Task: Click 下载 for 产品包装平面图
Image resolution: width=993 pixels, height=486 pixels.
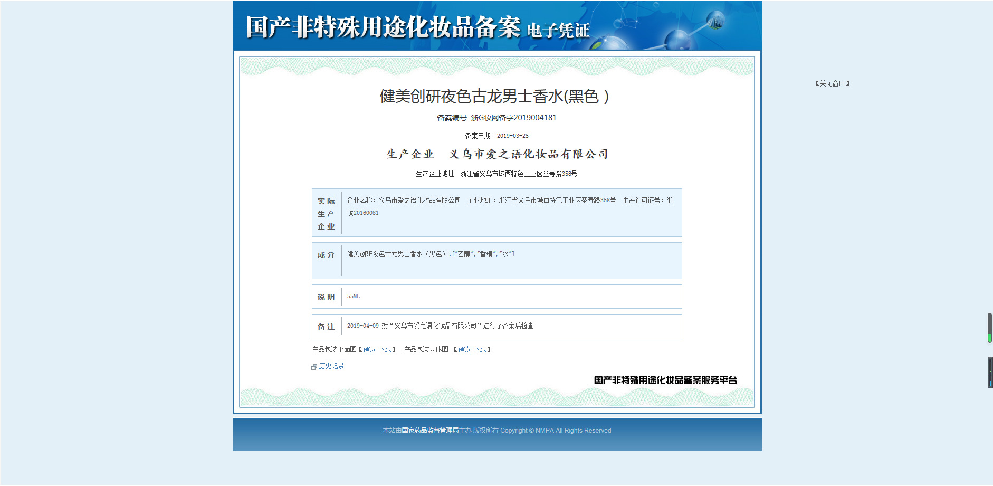Action: coord(385,349)
